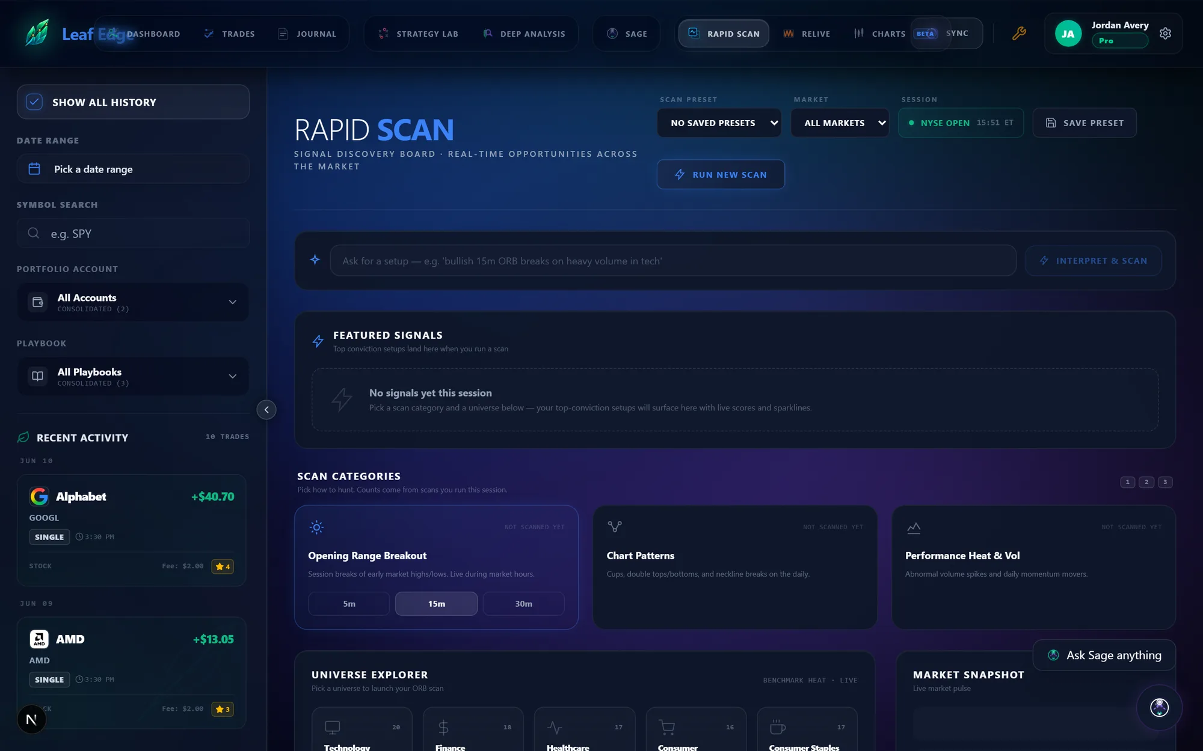Click the Finance universe dollar icon
1203x751 pixels.
[443, 728]
